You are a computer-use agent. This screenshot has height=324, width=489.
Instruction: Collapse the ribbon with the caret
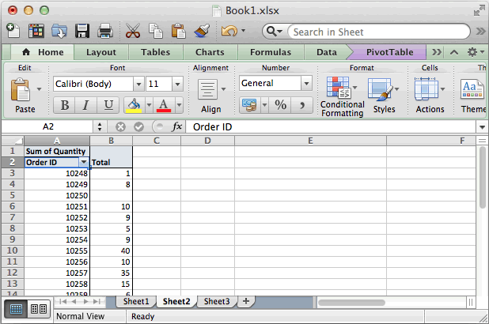[x=454, y=52]
